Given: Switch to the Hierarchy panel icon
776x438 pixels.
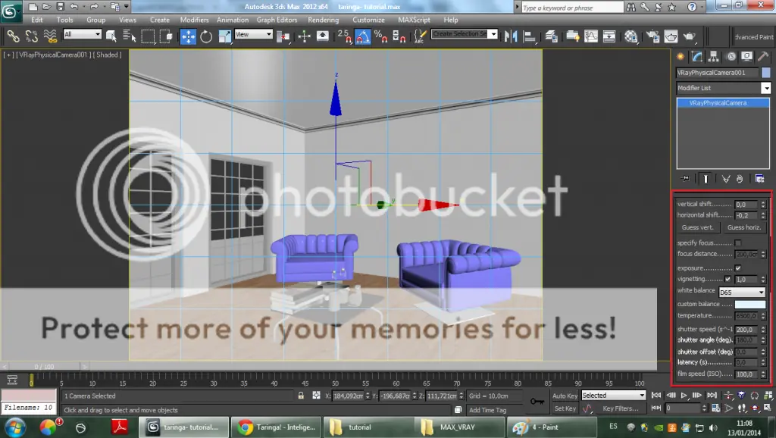Looking at the screenshot, I should [713, 57].
